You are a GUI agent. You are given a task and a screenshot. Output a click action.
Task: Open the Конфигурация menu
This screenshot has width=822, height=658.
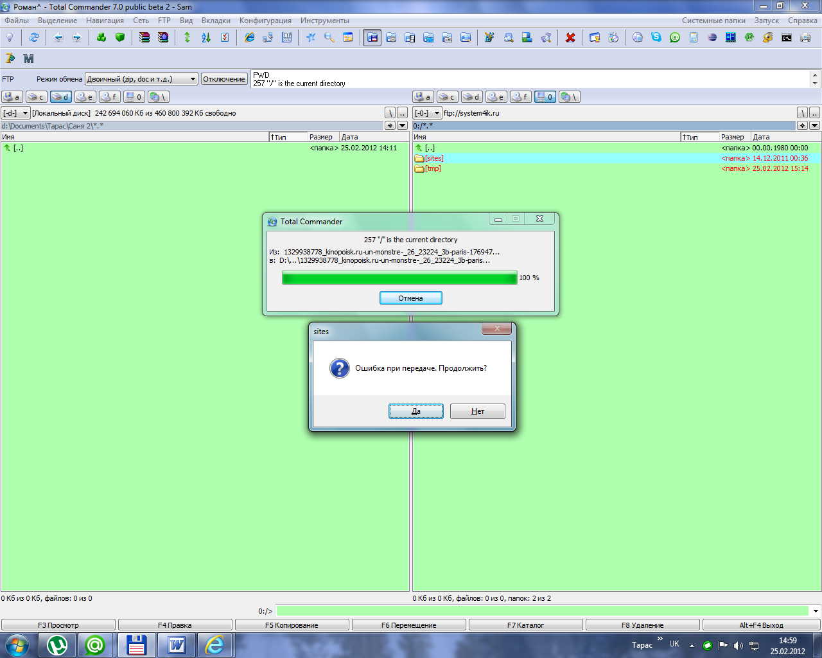pyautogui.click(x=265, y=21)
